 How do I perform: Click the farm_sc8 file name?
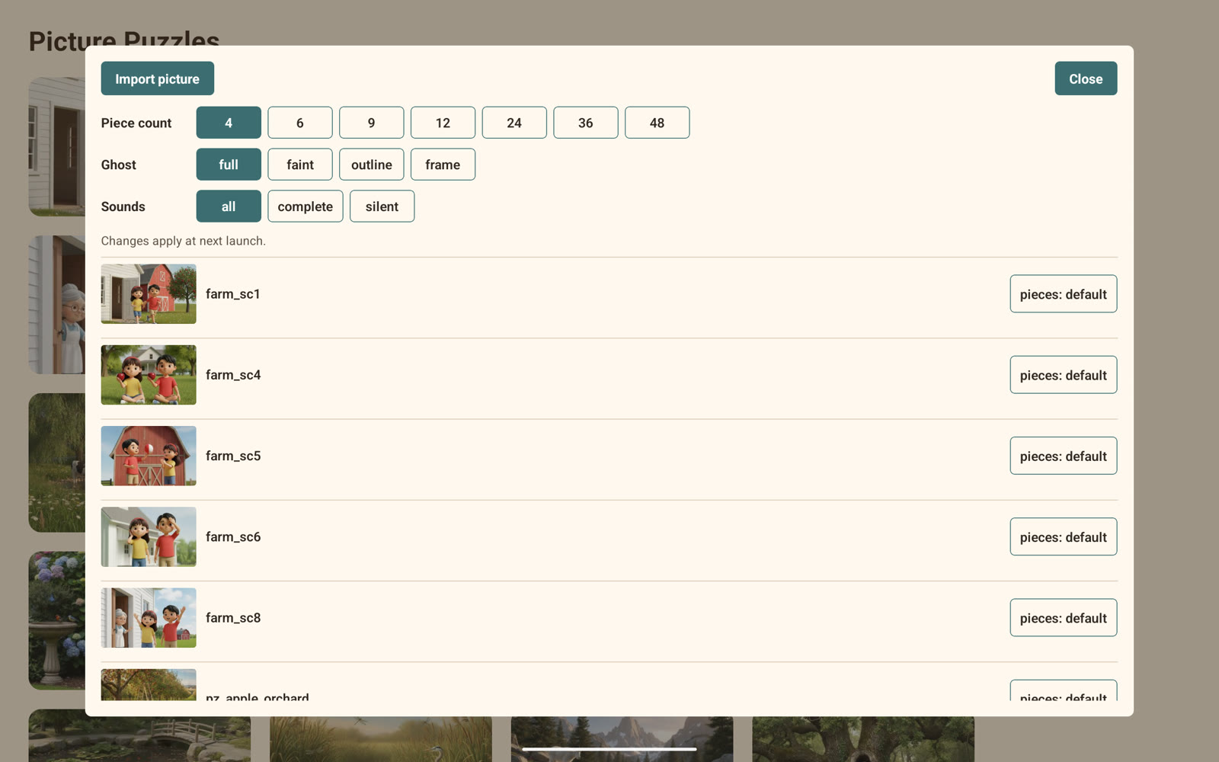pyautogui.click(x=233, y=618)
